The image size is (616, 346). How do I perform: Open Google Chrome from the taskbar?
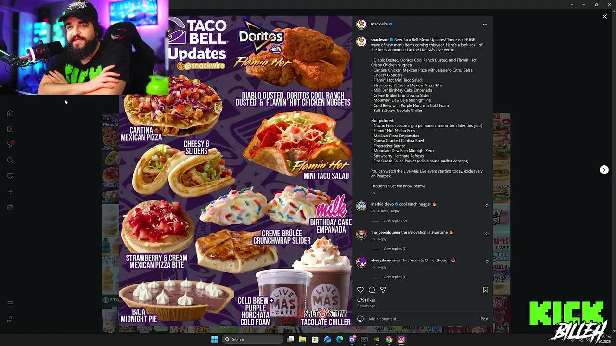[389, 339]
